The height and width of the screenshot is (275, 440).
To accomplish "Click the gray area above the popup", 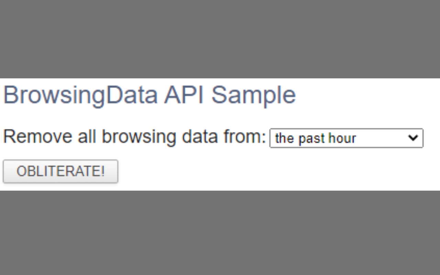I will (x=220, y=39).
